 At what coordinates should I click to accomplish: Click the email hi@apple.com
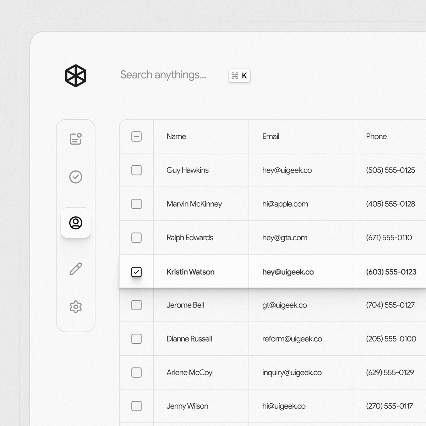click(x=285, y=204)
